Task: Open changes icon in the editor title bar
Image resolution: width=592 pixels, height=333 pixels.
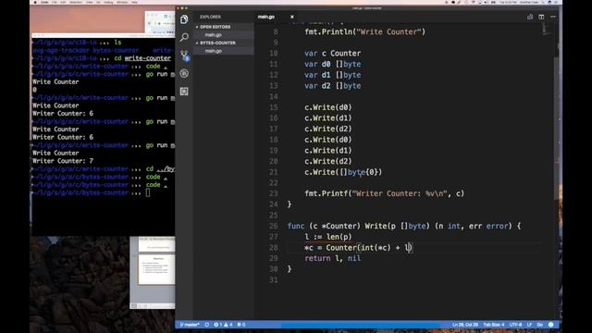Action: [530, 17]
